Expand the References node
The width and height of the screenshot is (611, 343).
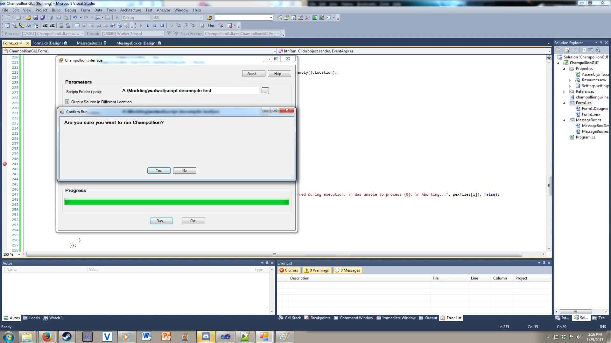pos(564,92)
